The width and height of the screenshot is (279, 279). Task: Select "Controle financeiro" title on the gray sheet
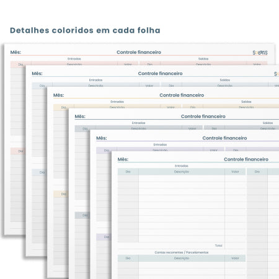(x=203, y=117)
